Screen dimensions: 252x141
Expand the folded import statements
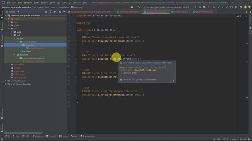point(88,23)
